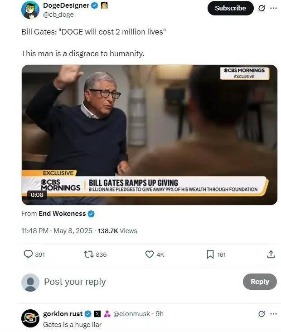281x332 pixels.
Task: Click the gray Reply button
Action: pyautogui.click(x=260, y=282)
